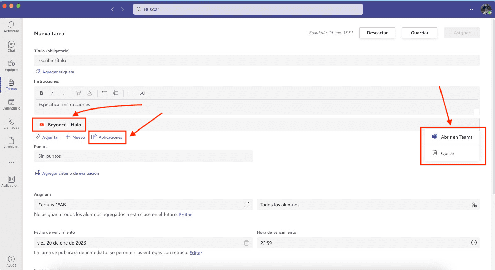Open Llamadas in the sidebar
495x270 pixels.
point(11,124)
